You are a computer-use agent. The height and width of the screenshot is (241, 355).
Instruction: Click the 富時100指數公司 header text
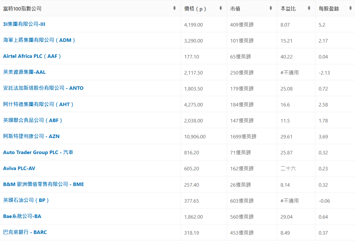click(x=22, y=9)
